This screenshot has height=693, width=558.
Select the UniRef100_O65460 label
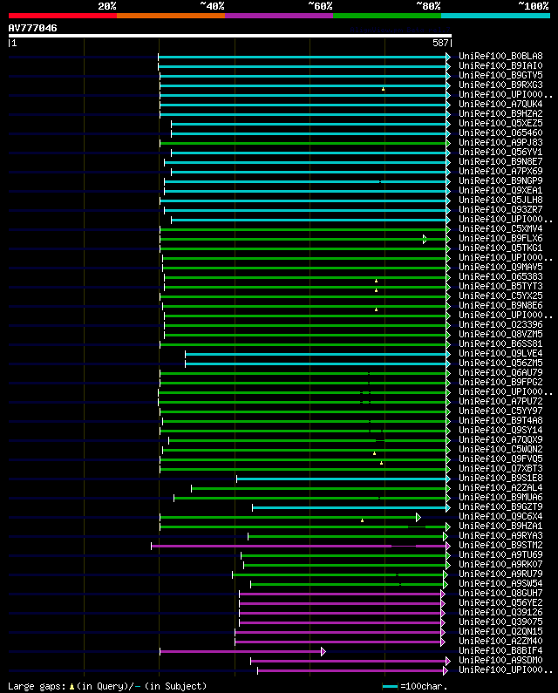pyautogui.click(x=500, y=133)
